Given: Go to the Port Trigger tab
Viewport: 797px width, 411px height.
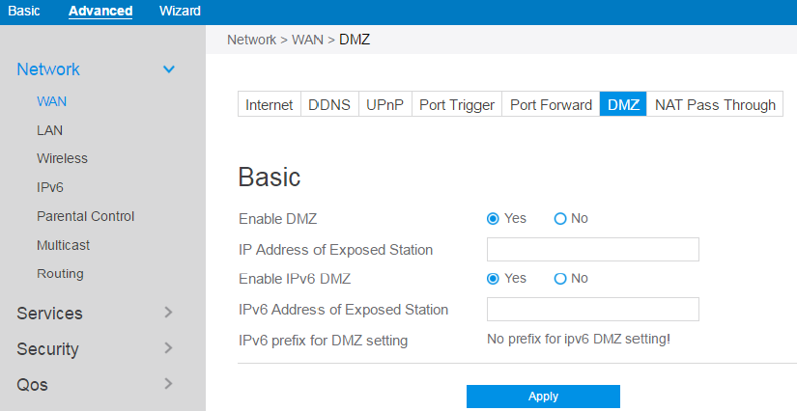Looking at the screenshot, I should click(x=457, y=105).
